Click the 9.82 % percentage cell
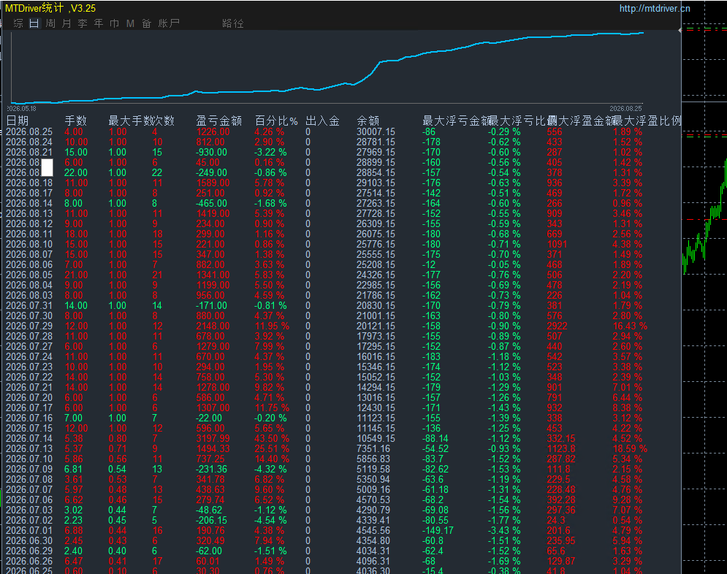The image size is (727, 574). [270, 387]
